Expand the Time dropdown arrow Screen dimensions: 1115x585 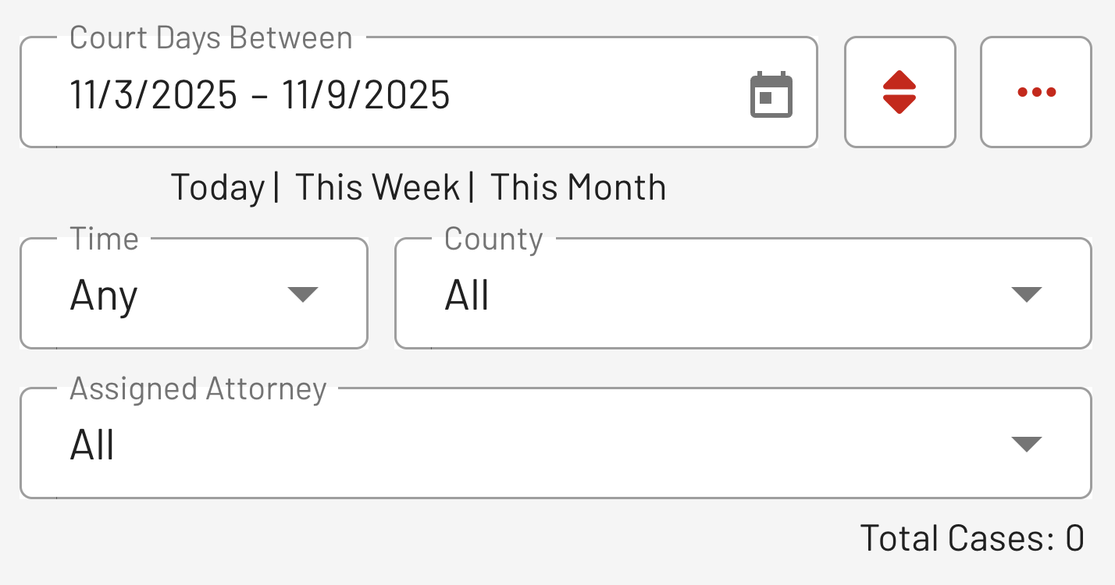pos(303,294)
